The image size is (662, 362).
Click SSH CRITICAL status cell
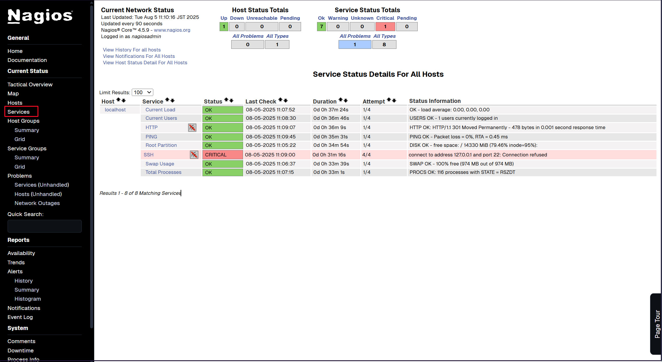click(223, 155)
